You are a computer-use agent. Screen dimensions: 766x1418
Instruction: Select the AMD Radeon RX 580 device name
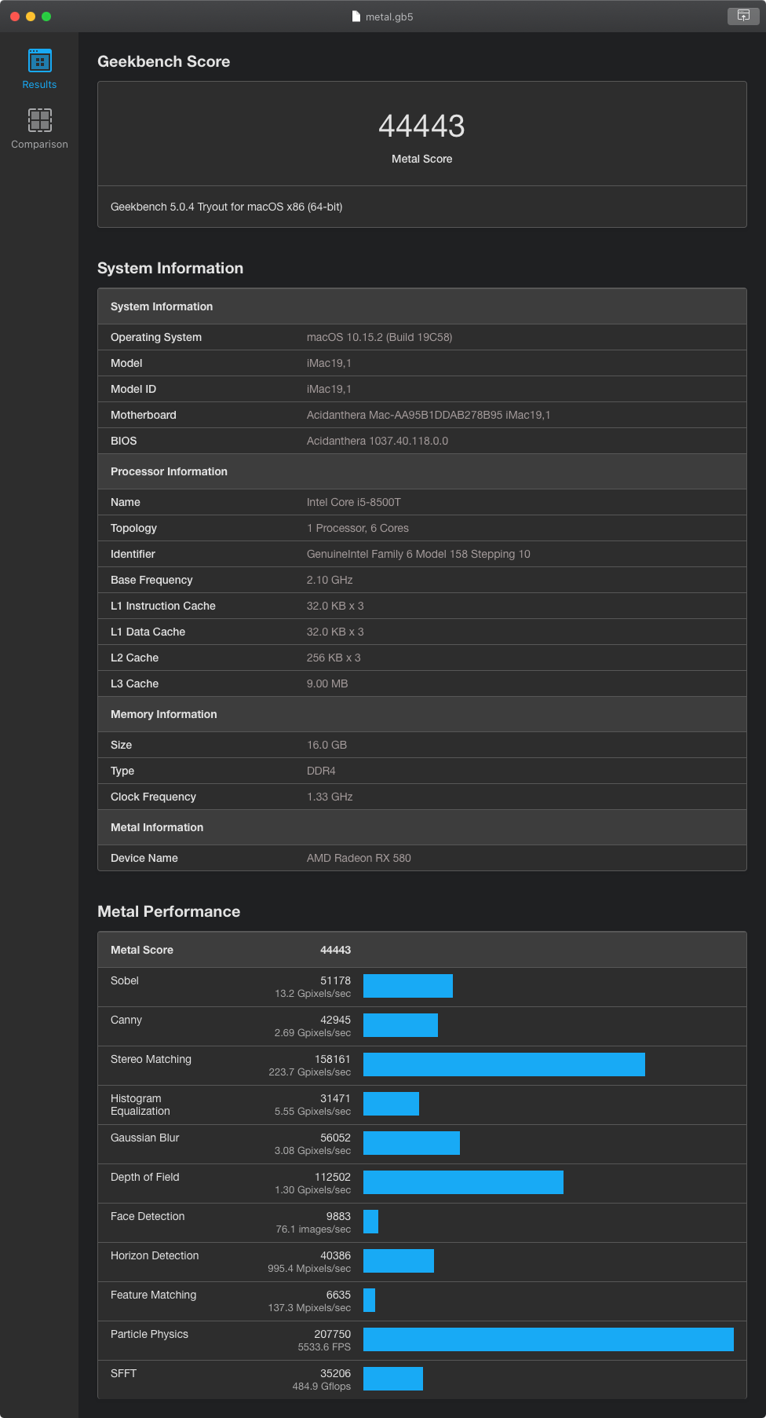click(x=359, y=858)
